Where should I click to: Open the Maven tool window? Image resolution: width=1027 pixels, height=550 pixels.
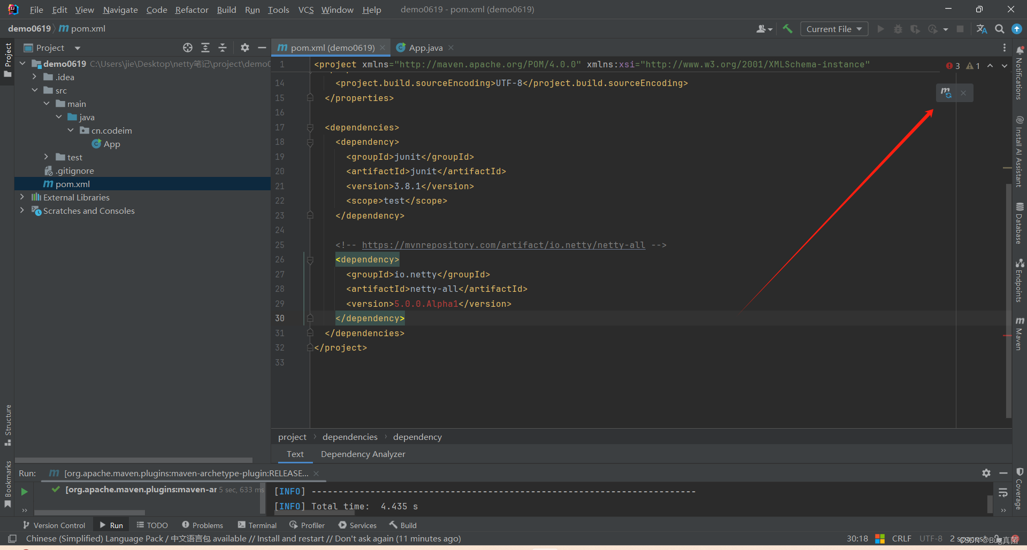[x=1020, y=334]
